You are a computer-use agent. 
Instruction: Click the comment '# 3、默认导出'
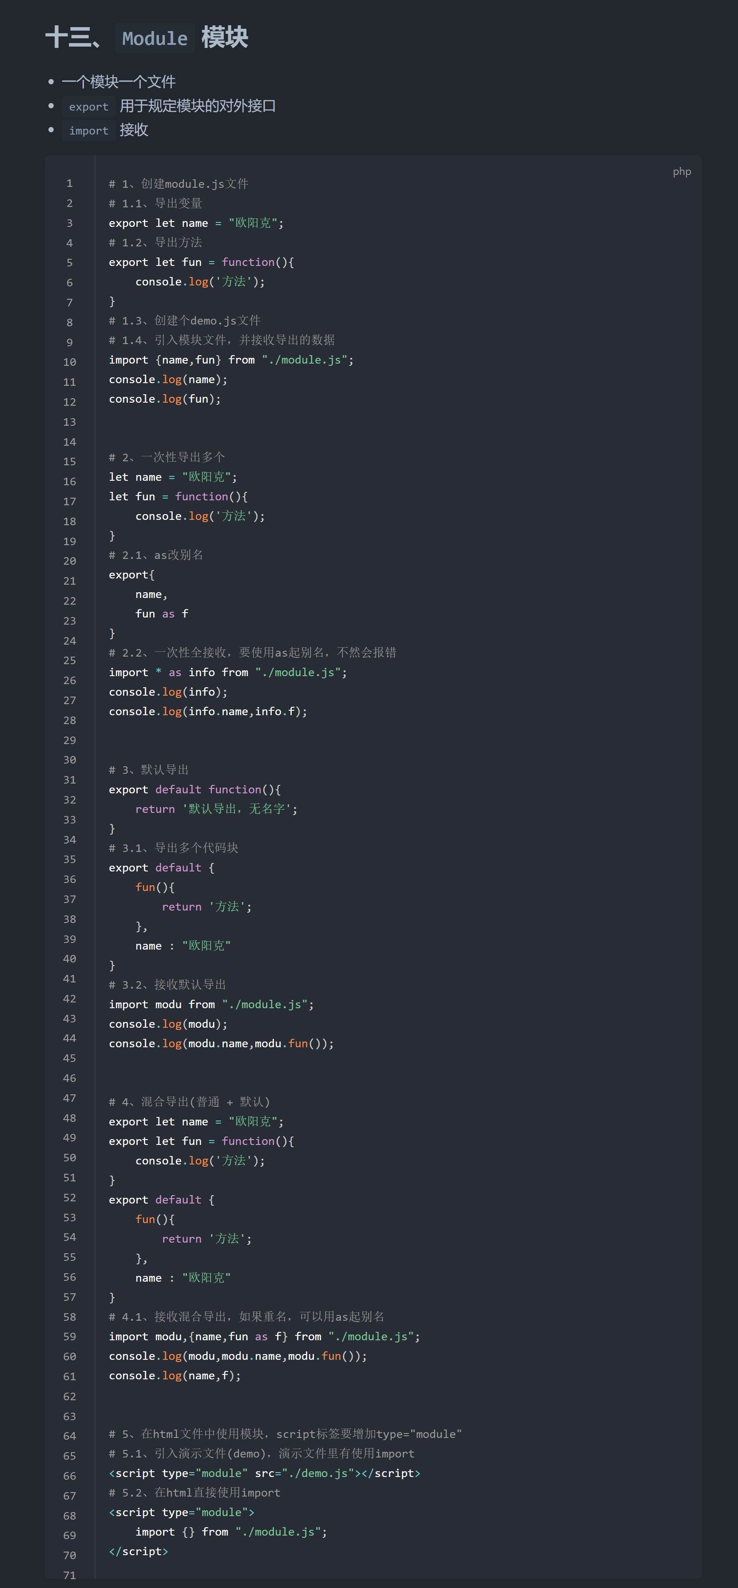click(x=149, y=770)
